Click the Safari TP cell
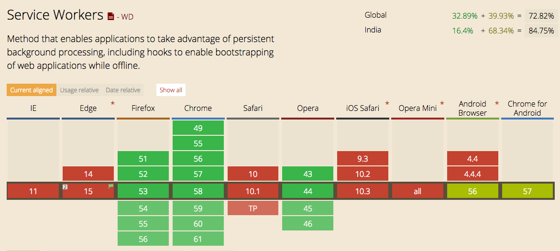 [x=253, y=208]
